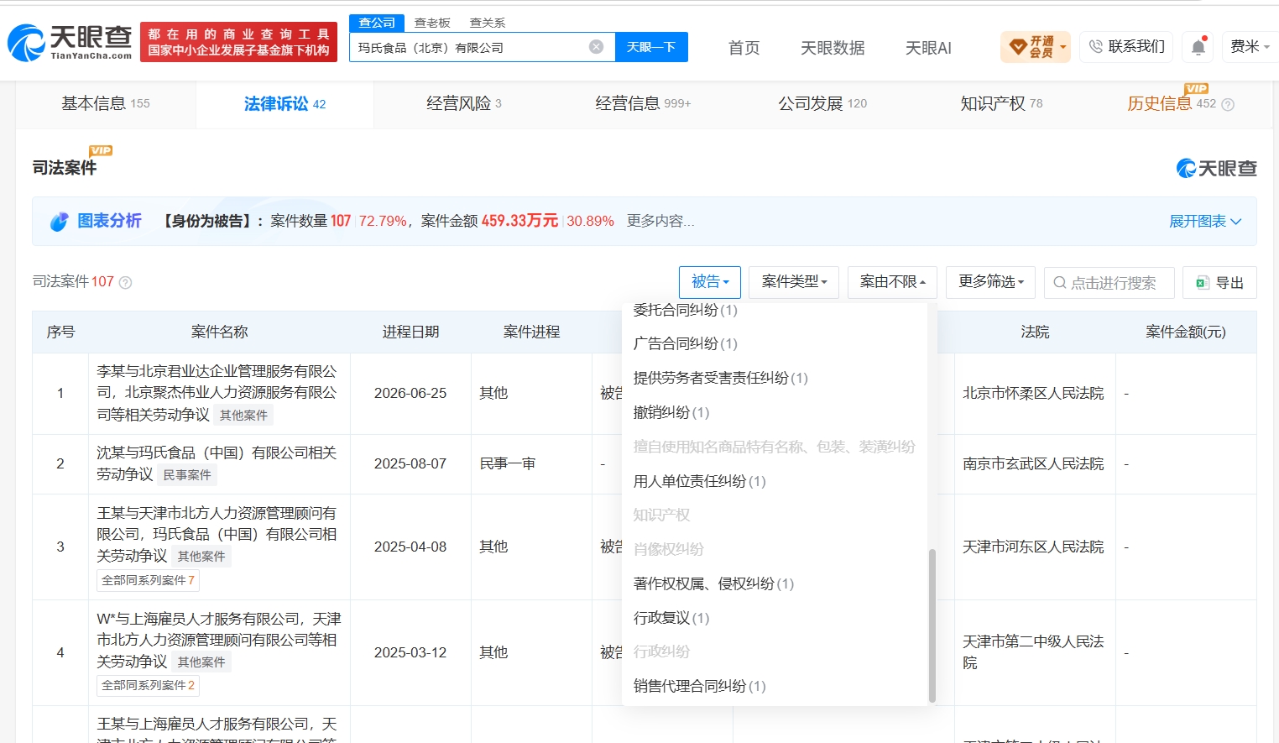Viewport: 1279px width, 743px height.
Task: Click the help icon beside 历史信息 452
Action: [x=1228, y=104]
